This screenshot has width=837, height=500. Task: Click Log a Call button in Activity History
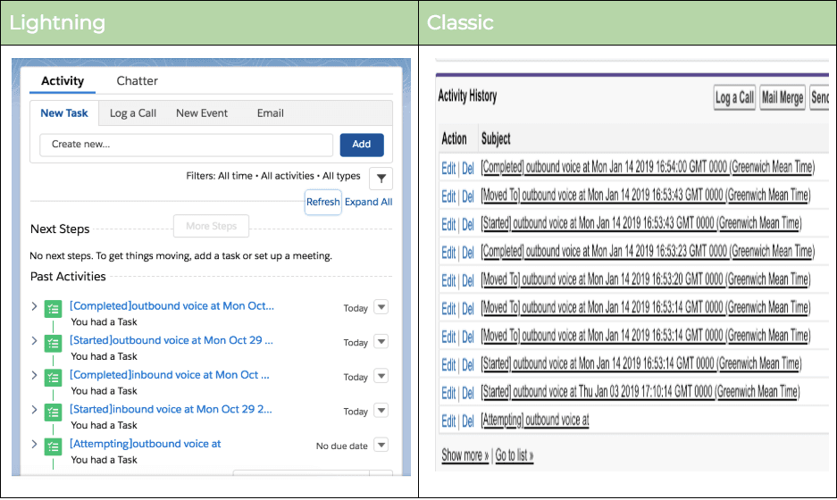coord(734,98)
